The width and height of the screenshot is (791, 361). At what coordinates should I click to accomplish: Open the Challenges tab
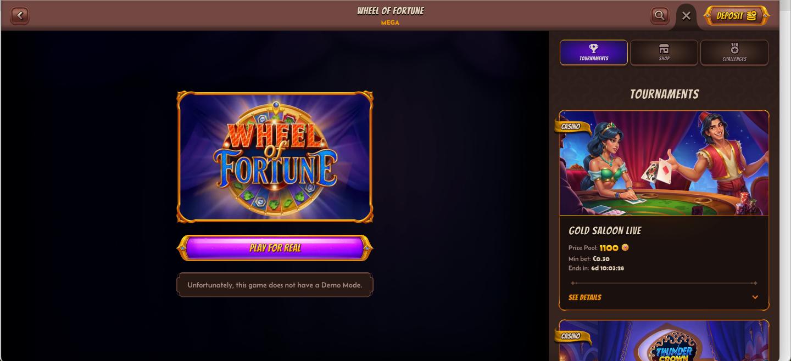tap(734, 53)
